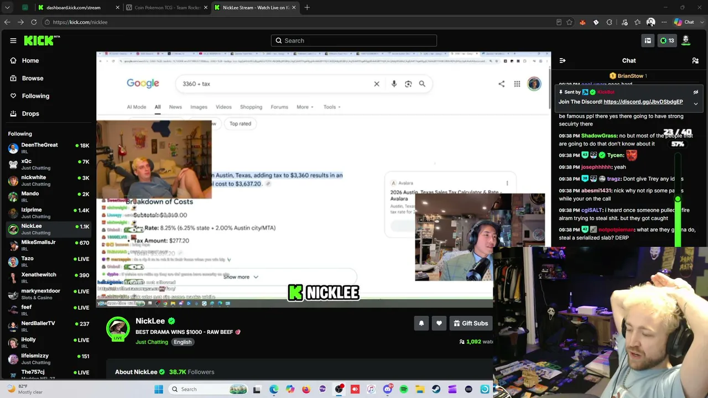The height and width of the screenshot is (398, 708).
Task: Open the reader view icon in address bar
Action: click(559, 22)
